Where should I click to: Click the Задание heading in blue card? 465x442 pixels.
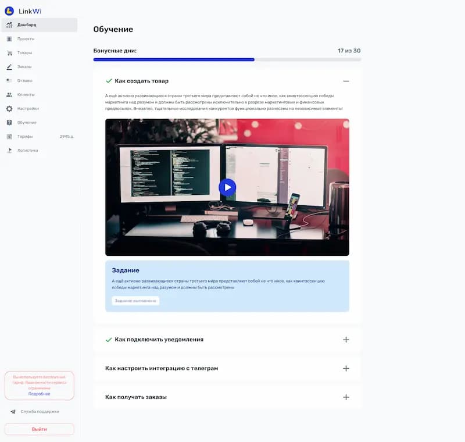[x=126, y=270]
